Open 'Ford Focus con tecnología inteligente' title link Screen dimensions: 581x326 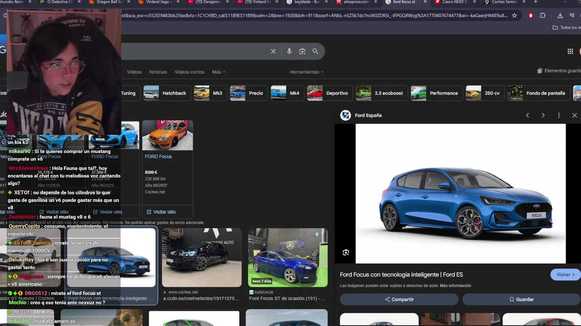coord(401,275)
